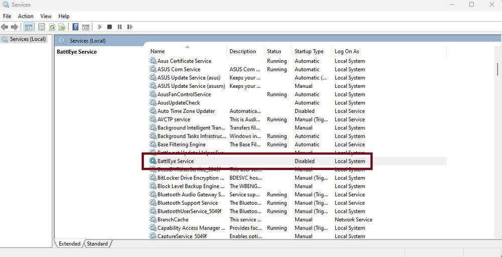This screenshot has width=502, height=257.
Task: Click gear icon beside ASUS Com Service
Action: tap(153, 69)
